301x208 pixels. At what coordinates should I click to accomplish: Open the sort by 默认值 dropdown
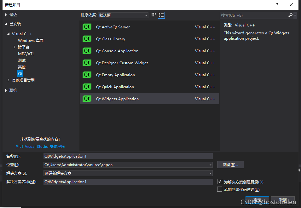(123, 15)
